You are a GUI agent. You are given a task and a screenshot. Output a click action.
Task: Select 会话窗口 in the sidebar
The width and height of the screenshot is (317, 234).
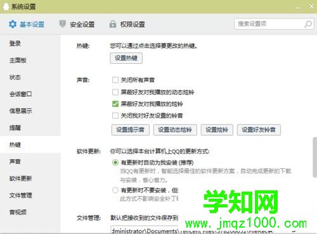[x=21, y=94]
